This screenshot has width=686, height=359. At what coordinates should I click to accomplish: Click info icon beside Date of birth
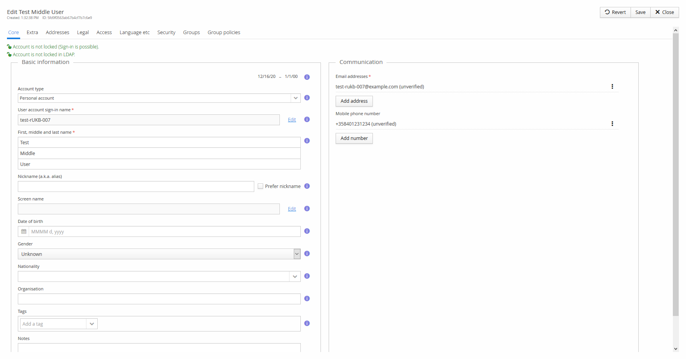[x=307, y=231]
